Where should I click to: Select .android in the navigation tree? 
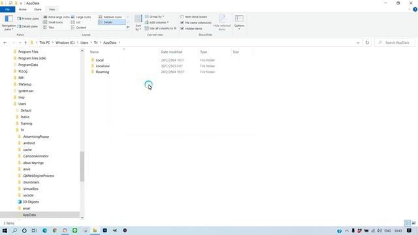pos(29,143)
